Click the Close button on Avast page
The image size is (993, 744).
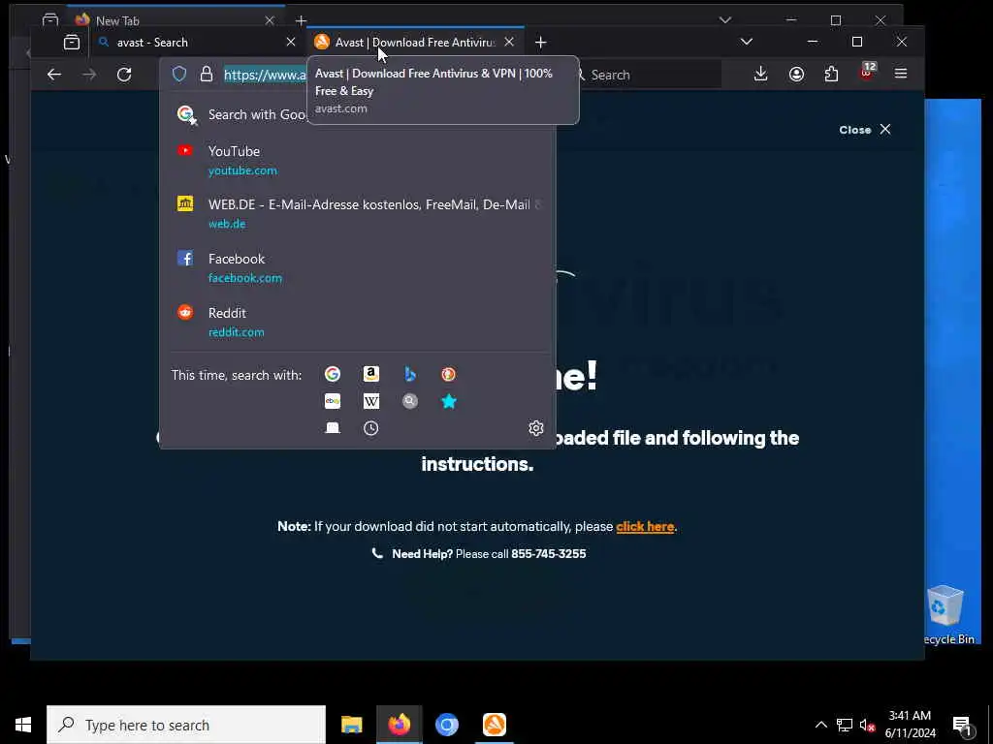tap(864, 130)
